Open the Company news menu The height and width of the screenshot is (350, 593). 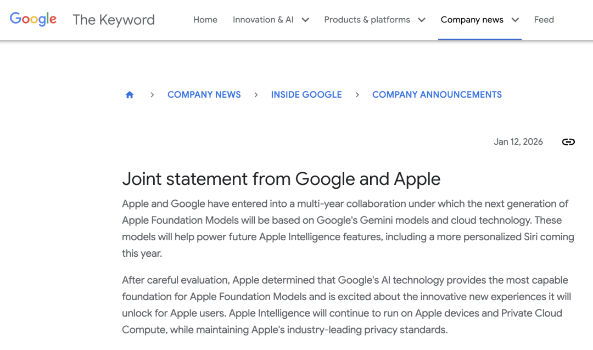click(x=472, y=20)
